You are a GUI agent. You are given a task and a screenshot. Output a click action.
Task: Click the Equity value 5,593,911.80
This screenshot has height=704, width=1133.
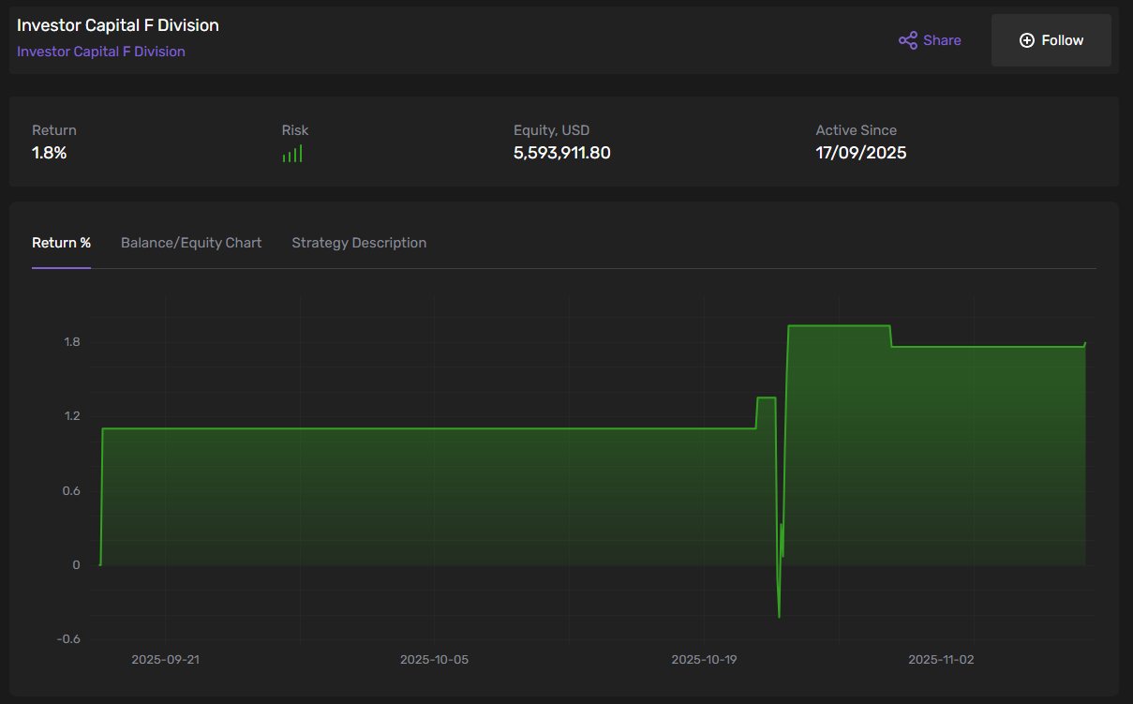(561, 153)
